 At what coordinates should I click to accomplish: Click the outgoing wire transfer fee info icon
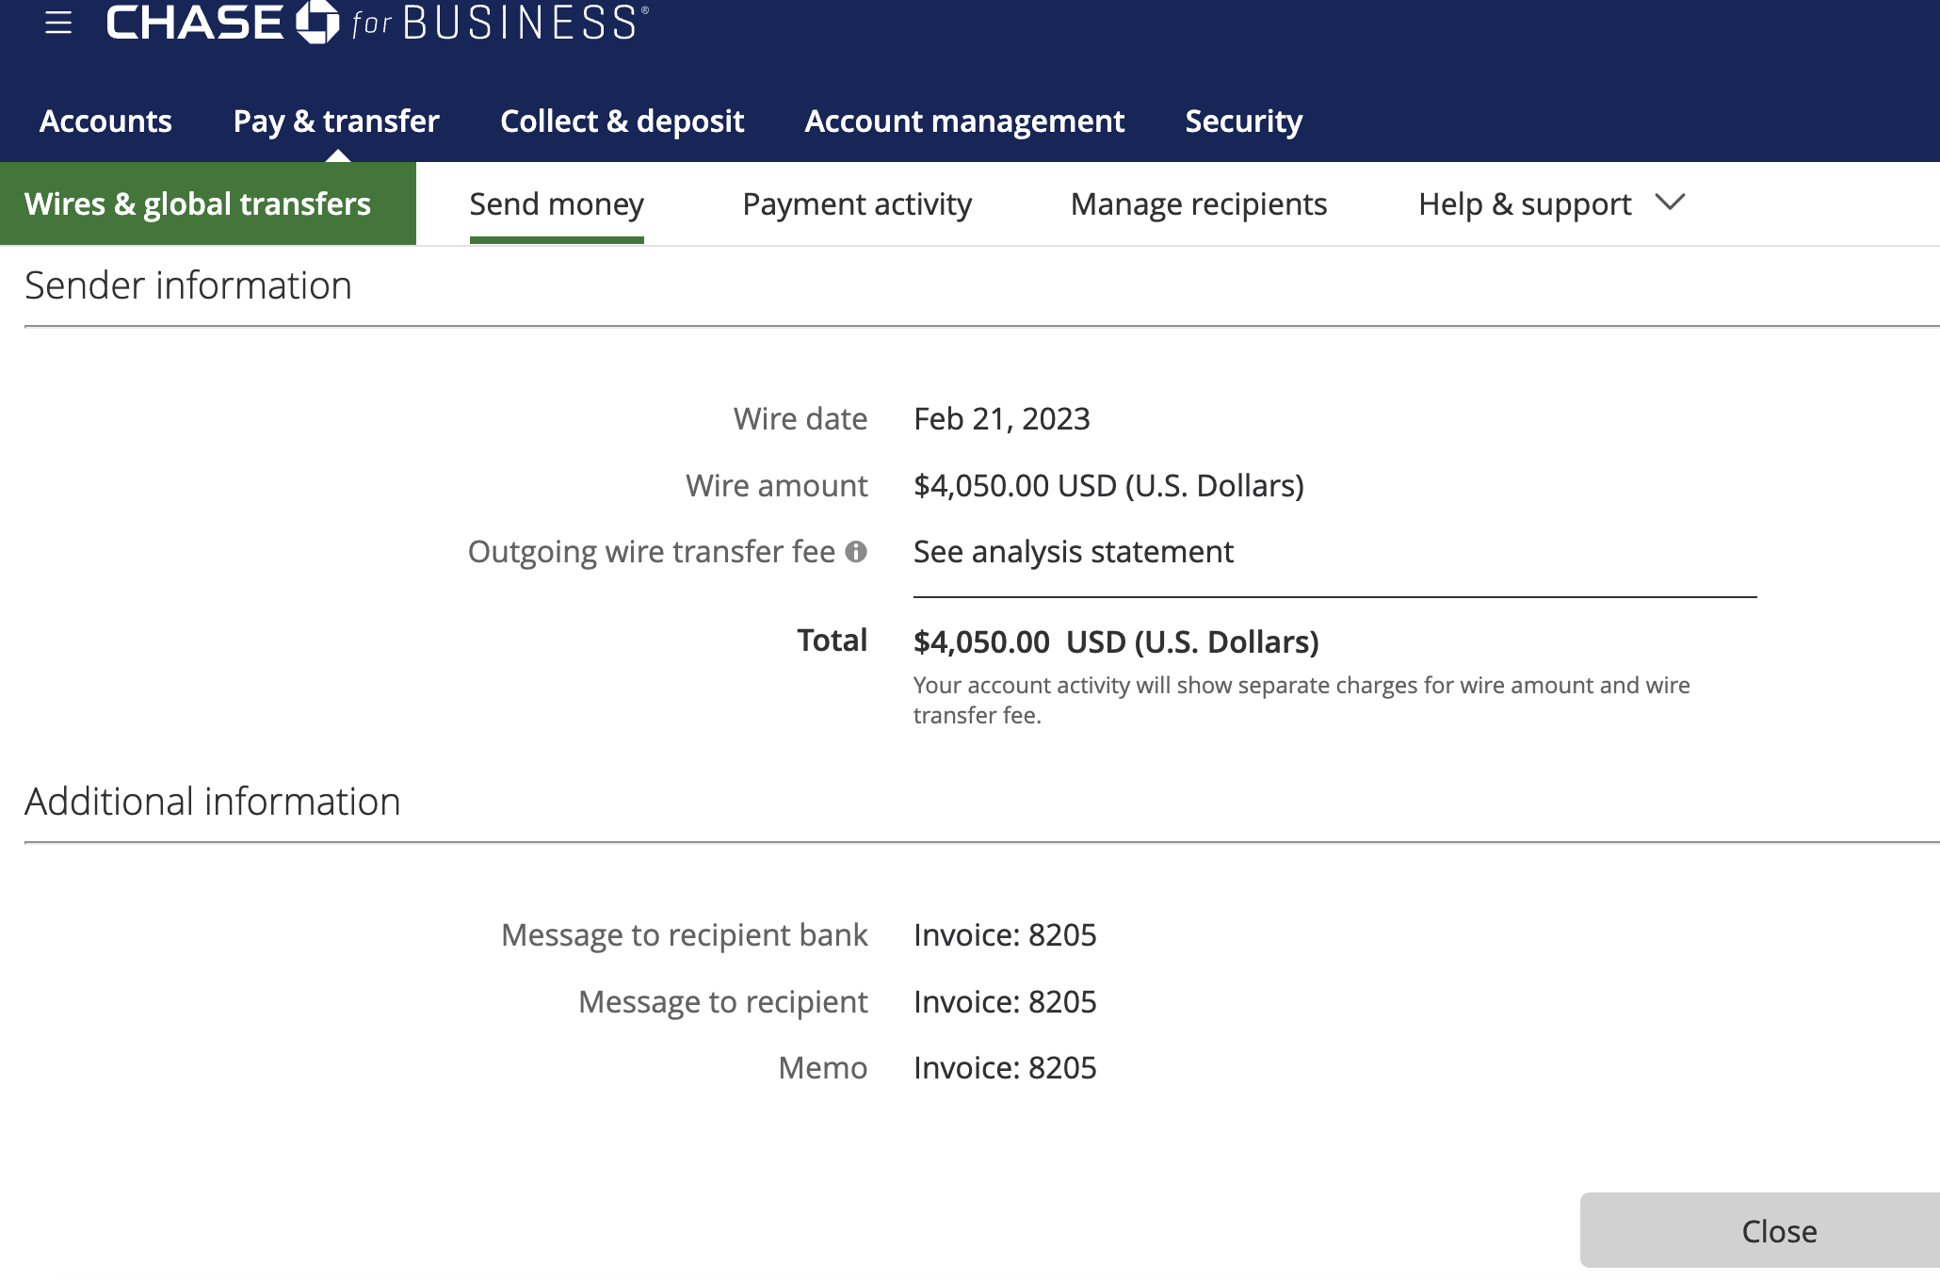tap(856, 552)
